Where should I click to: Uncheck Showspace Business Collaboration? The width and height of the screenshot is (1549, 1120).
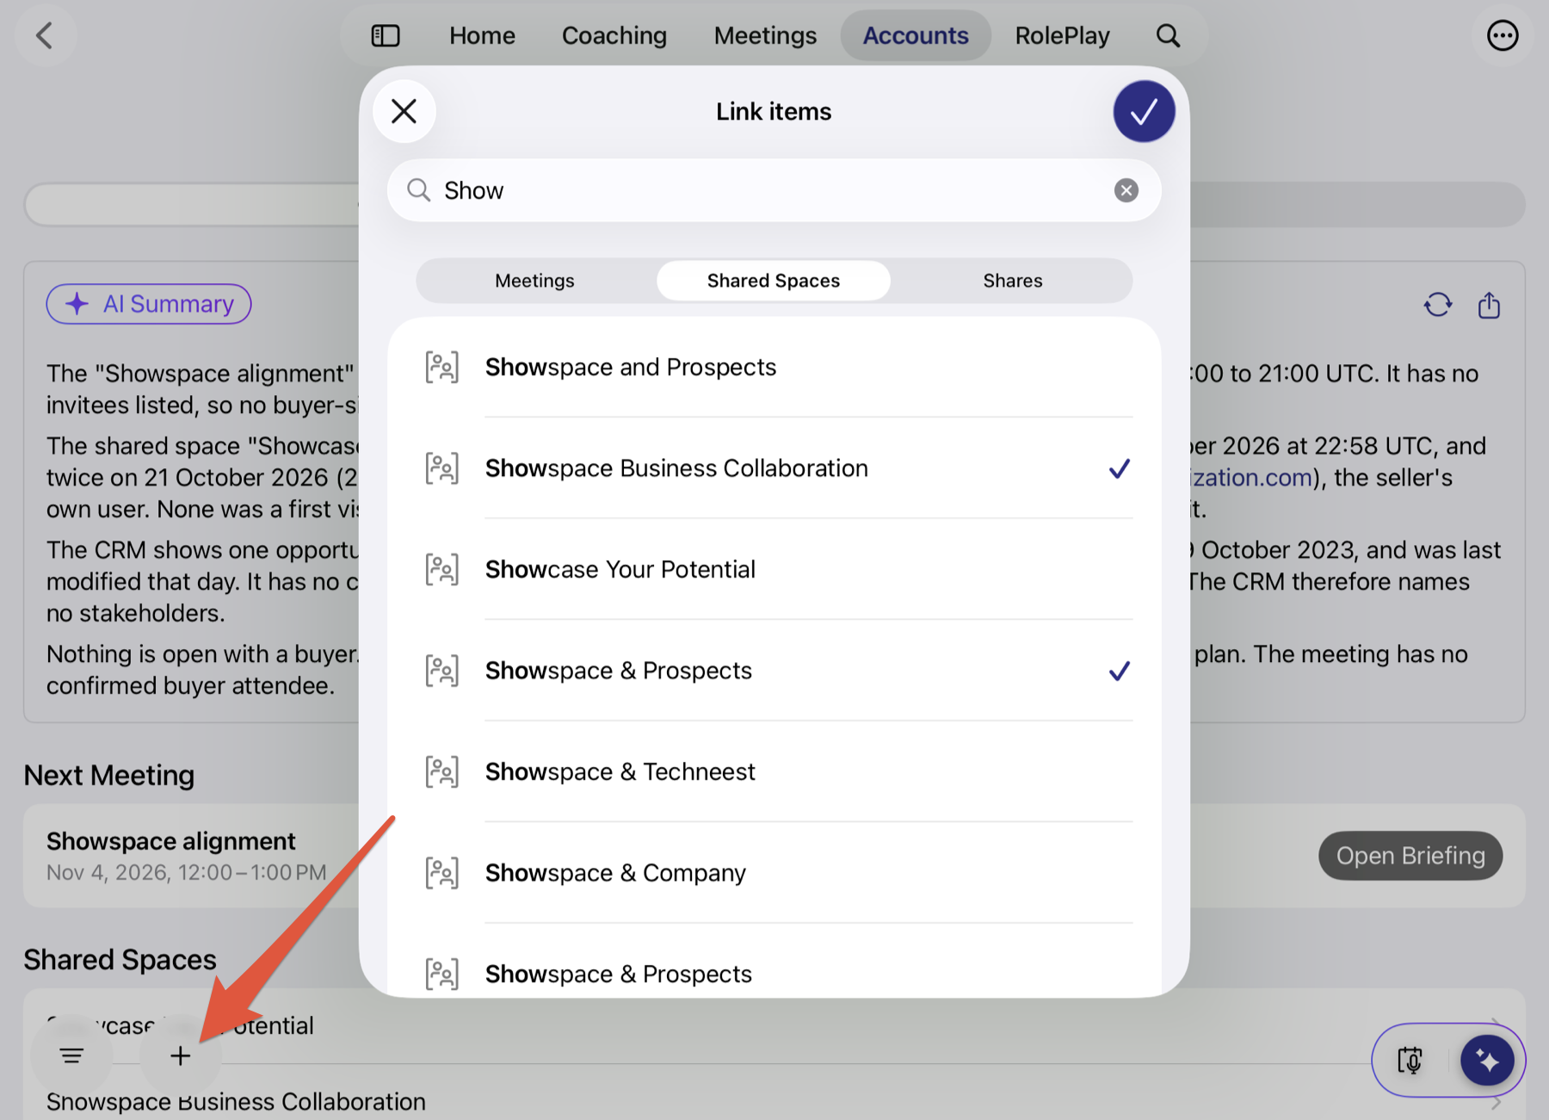click(774, 468)
